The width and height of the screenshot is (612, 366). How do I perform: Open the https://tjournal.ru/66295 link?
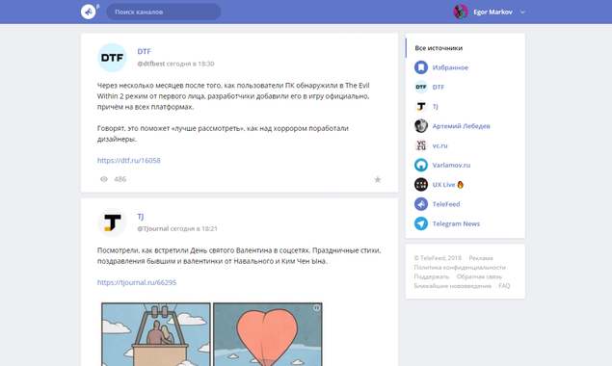coord(137,282)
